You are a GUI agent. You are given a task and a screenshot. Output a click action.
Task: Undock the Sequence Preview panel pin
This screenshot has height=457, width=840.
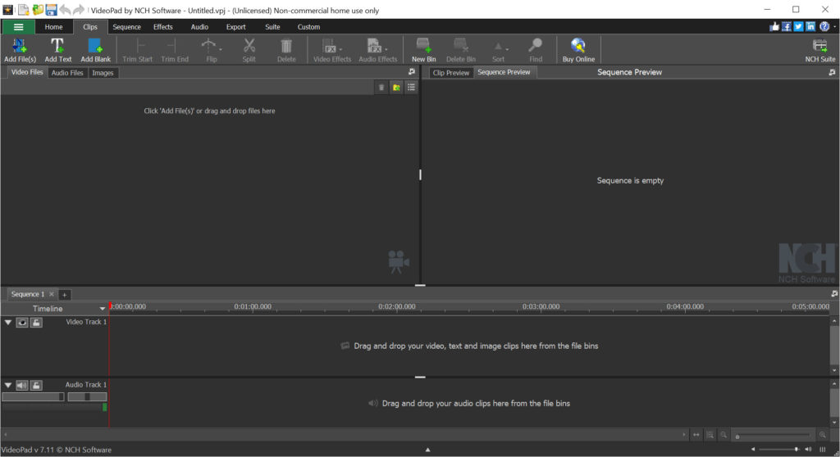pyautogui.click(x=832, y=72)
